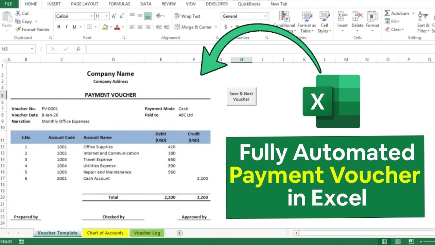The image size is (435, 245).
Task: Click the Format cells icon
Action: point(372,16)
